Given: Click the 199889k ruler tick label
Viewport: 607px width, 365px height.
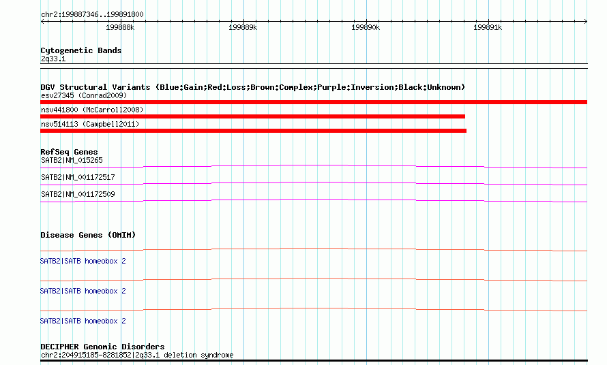Looking at the screenshot, I should click(x=243, y=27).
